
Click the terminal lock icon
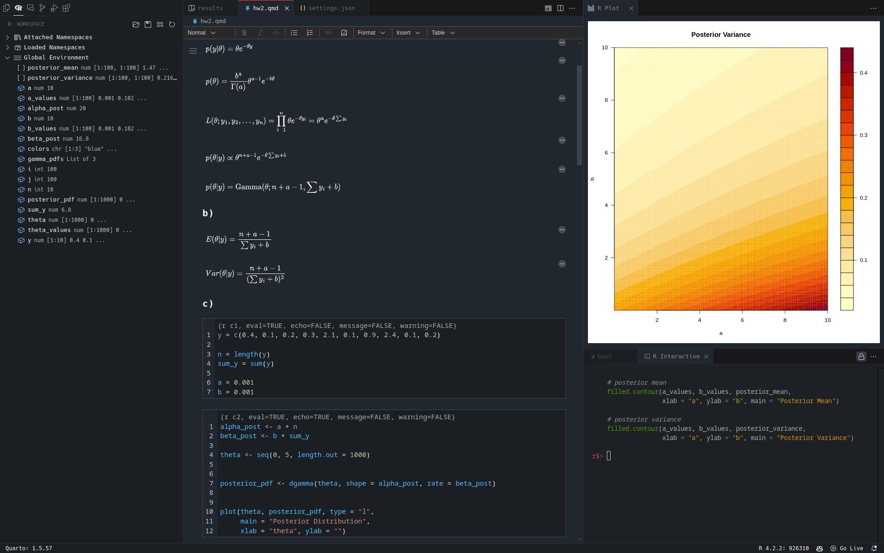tap(861, 357)
